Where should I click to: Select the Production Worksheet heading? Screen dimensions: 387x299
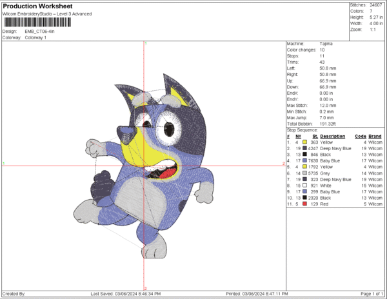tap(38, 6)
